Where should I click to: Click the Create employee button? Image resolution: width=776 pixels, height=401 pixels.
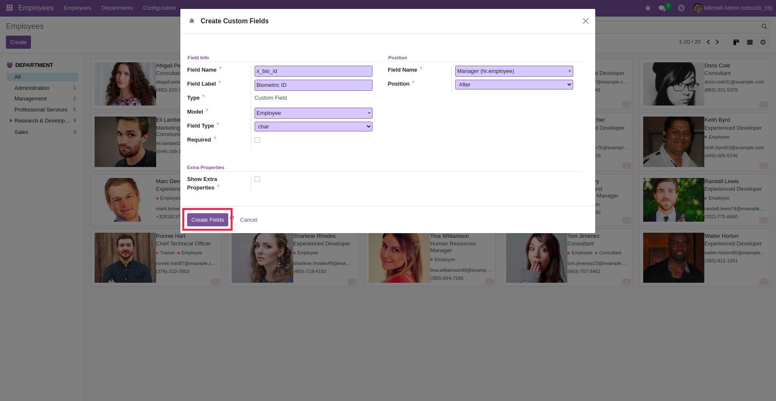pyautogui.click(x=18, y=42)
